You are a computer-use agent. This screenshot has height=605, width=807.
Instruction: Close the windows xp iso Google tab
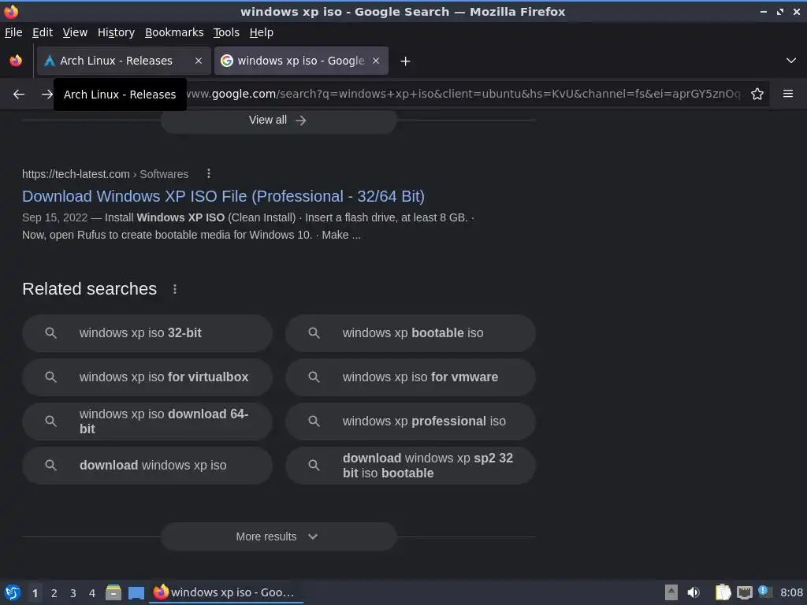point(376,61)
